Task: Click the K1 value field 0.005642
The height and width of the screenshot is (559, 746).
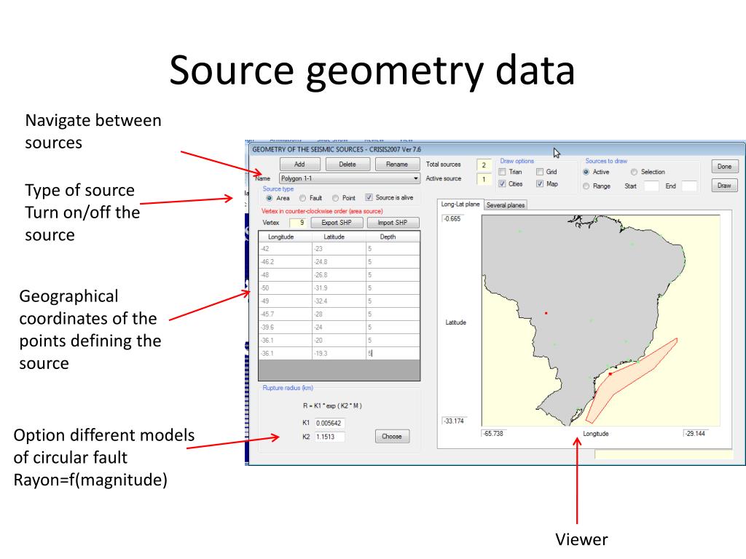Action: point(329,423)
